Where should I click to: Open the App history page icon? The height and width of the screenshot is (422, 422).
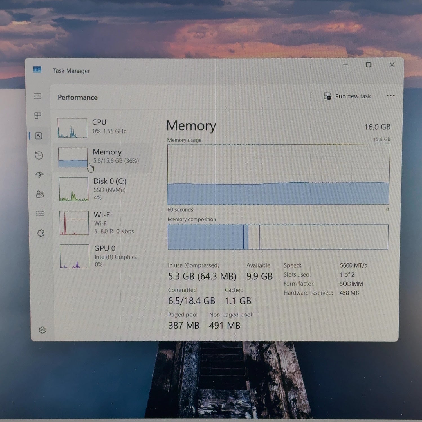coord(39,155)
